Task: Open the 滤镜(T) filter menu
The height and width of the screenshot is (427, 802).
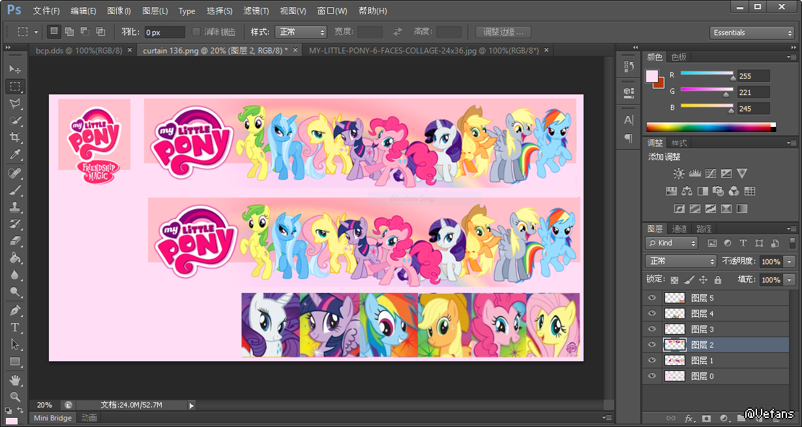Action: [x=256, y=10]
